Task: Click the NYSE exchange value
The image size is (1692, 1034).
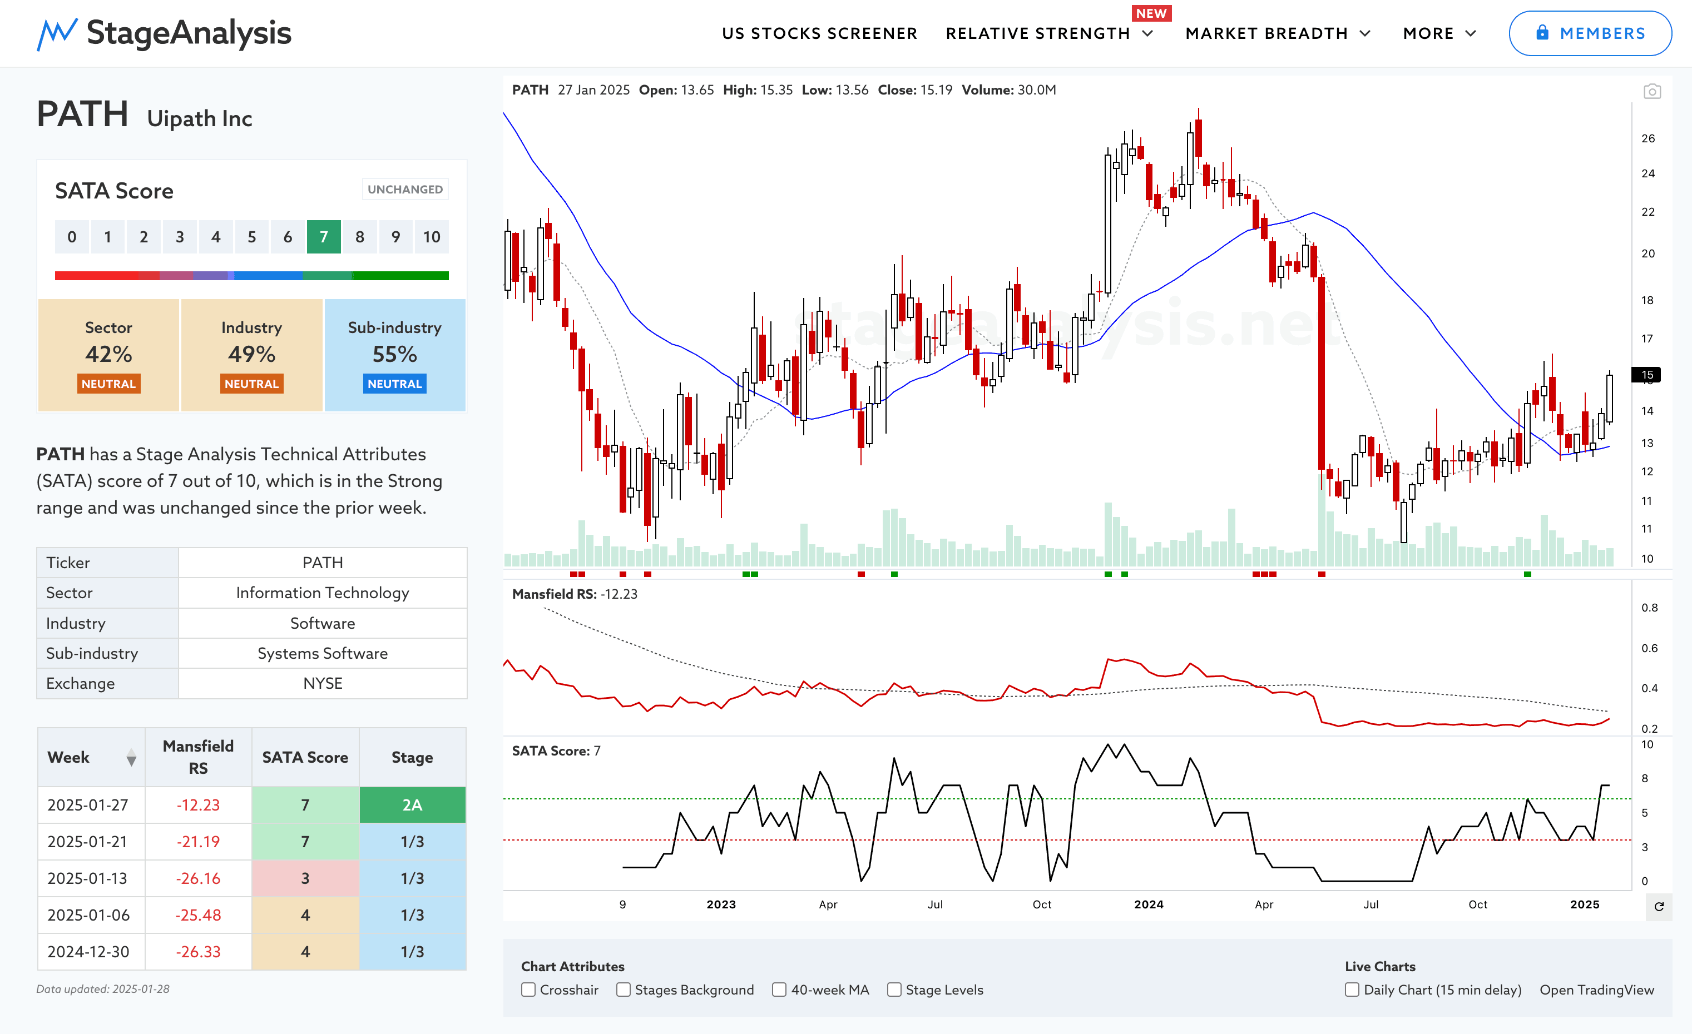Action: 323,683
